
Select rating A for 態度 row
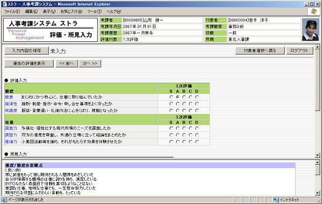(x=178, y=97)
